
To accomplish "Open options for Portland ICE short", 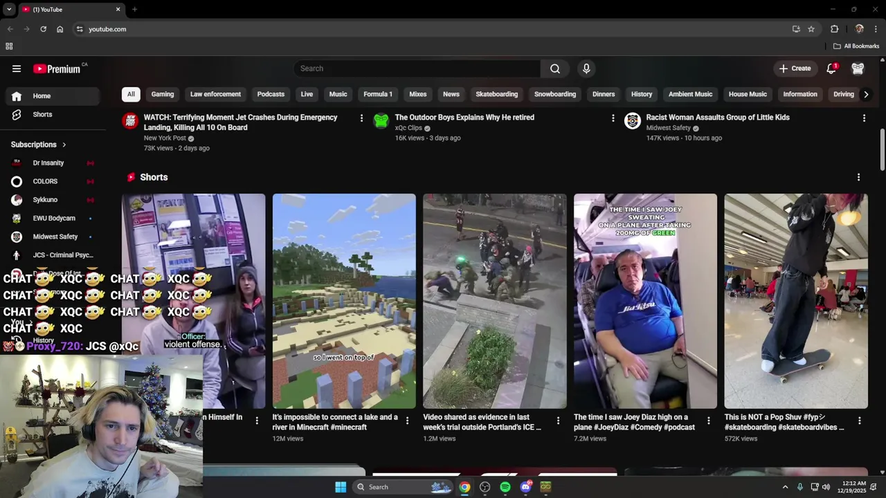I will (x=558, y=421).
